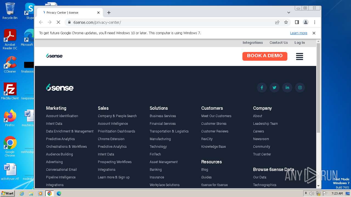This screenshot has width=351, height=197.
Task: Open CCleaner desktop shortcut
Action: point(10,65)
